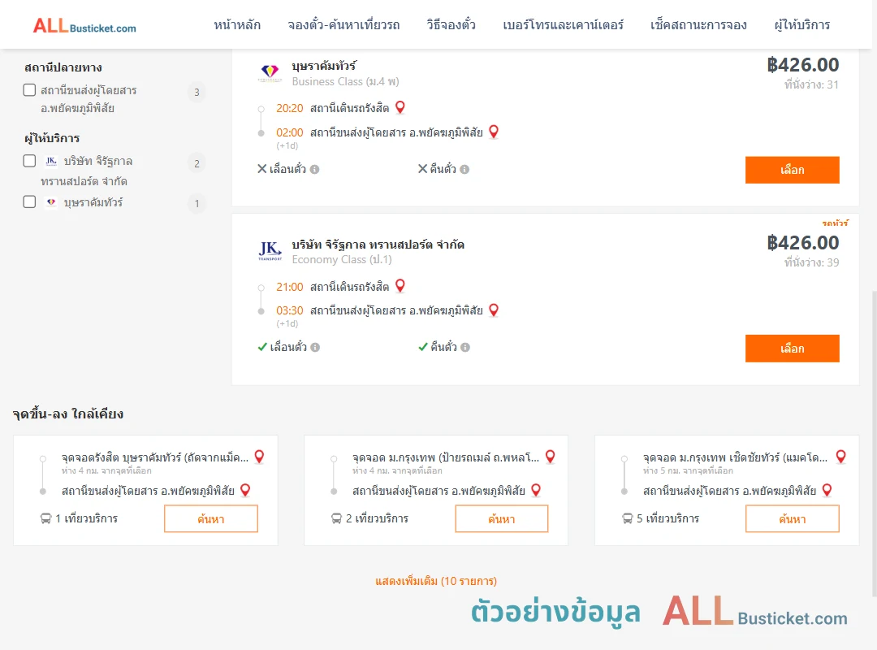Tick บุษราคัมทัวร์ operator filter checkbox
The image size is (877, 650).
point(30,201)
